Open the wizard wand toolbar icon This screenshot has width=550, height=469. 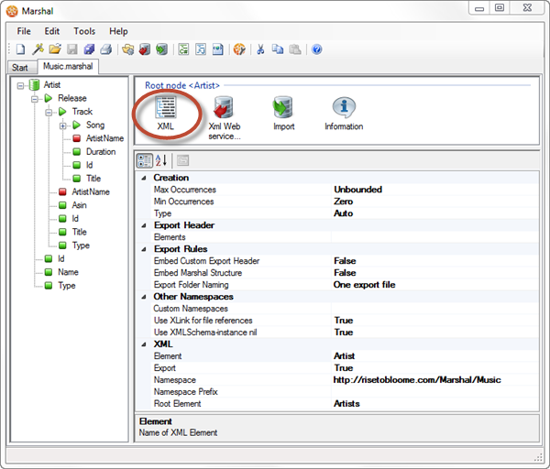point(38,49)
